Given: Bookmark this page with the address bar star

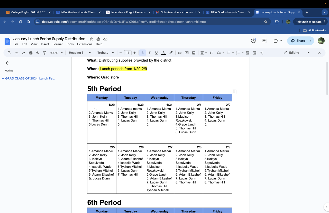Looking at the screenshot, I should [266, 22].
